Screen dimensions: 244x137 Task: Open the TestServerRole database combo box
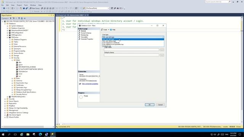(x=98, y=8)
